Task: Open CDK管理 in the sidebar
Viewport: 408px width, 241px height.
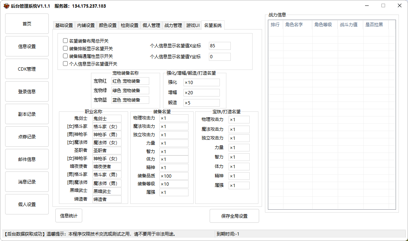Action: (x=27, y=69)
